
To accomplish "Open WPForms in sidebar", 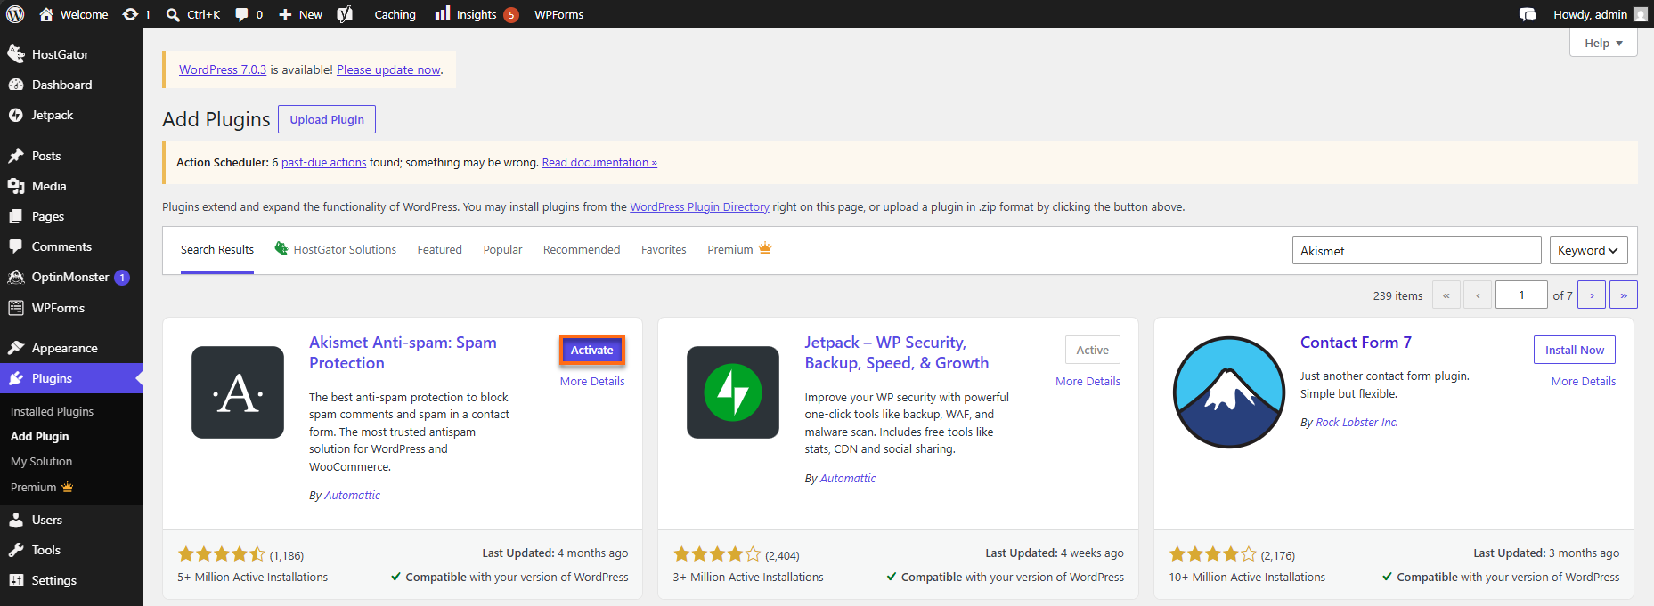I will tap(71, 308).
